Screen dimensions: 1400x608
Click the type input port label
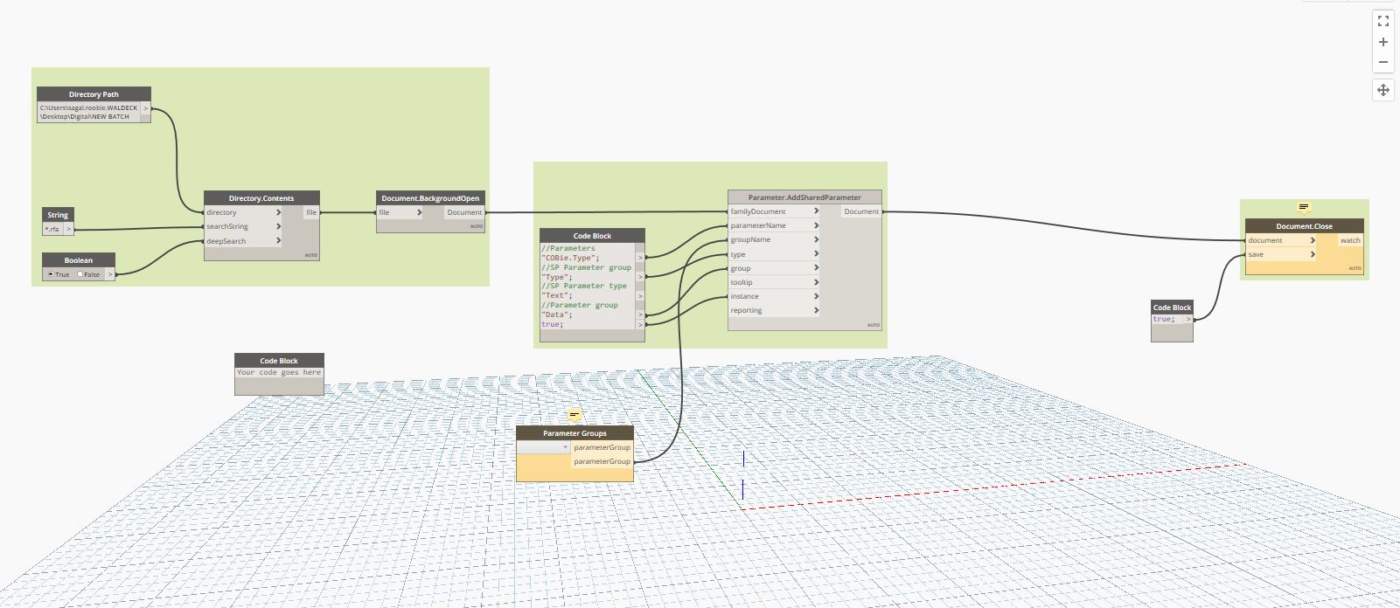pos(738,254)
